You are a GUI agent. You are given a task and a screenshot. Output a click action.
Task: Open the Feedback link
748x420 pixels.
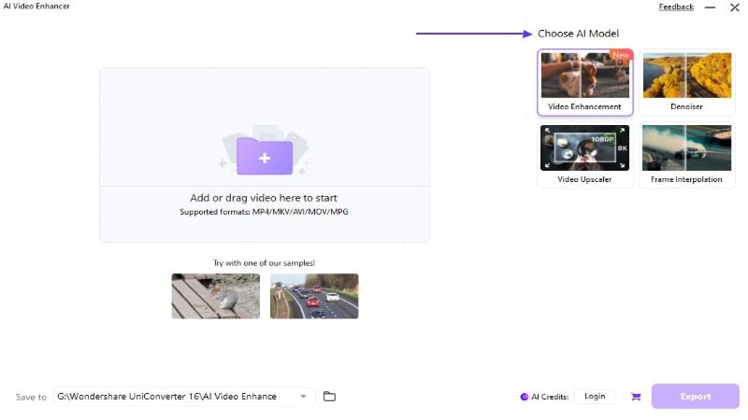pyautogui.click(x=676, y=7)
